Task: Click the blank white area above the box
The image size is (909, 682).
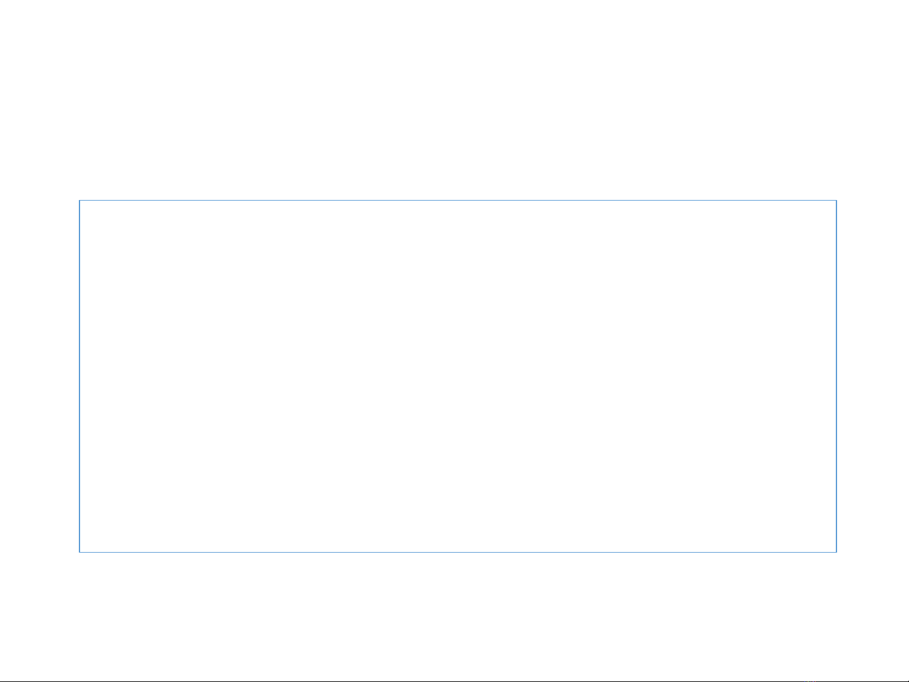Action: point(454,101)
